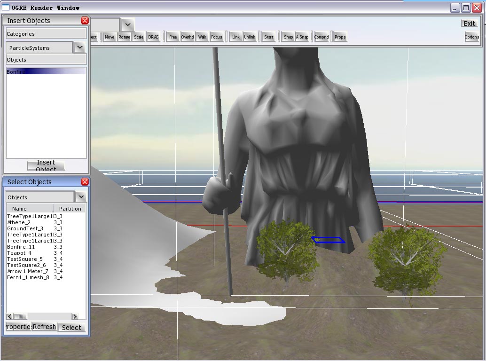Click the object list's right scroll arrow
The height and width of the screenshot is (361, 486).
74,316
